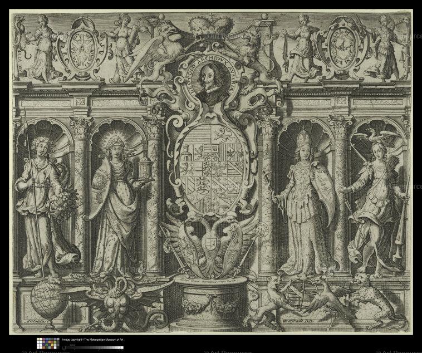This screenshot has height=353, width=422.
Task: Click the globe on the stand
Action: point(49,299)
